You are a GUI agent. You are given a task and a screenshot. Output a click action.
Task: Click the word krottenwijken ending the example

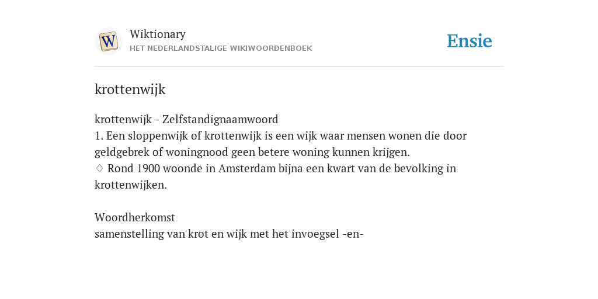[x=131, y=185]
